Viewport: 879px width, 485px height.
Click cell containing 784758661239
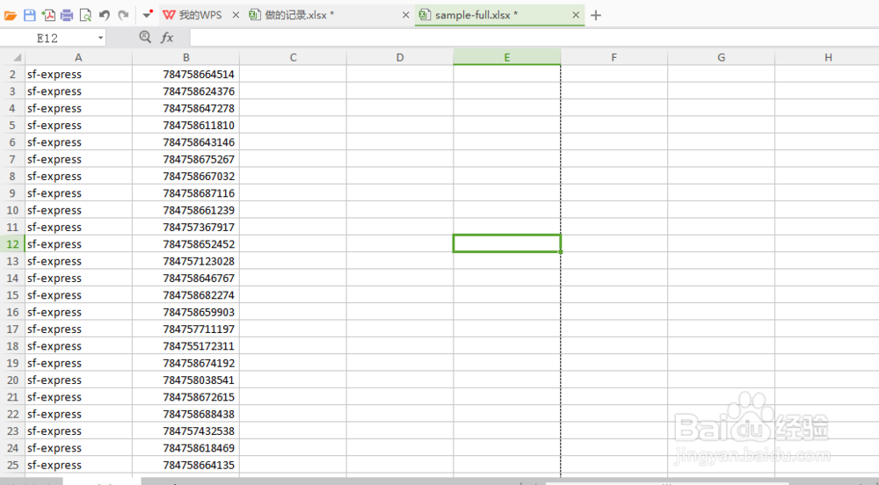click(185, 210)
